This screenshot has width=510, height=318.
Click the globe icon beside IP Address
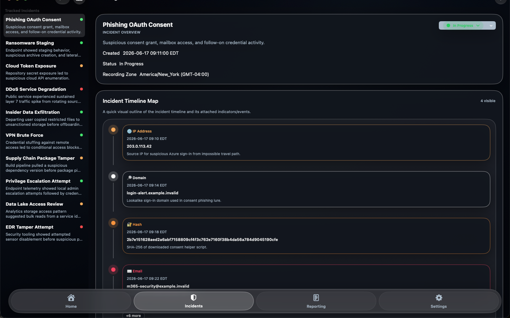click(x=129, y=131)
